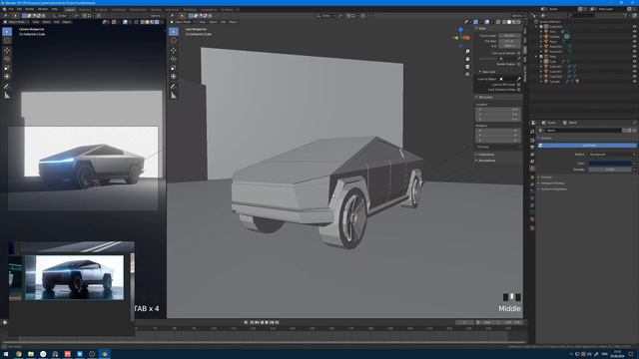Select the Cursor tool in right viewport

coord(174,41)
